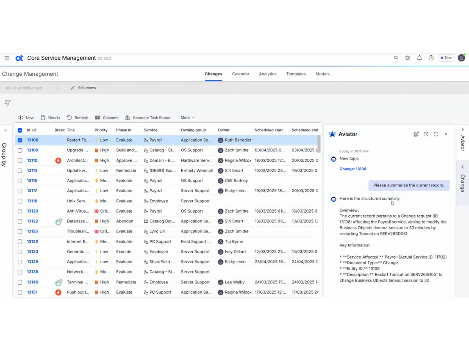Screen dimensions: 469x351
Task: Expand the Group by side panel
Action: pos(5,131)
